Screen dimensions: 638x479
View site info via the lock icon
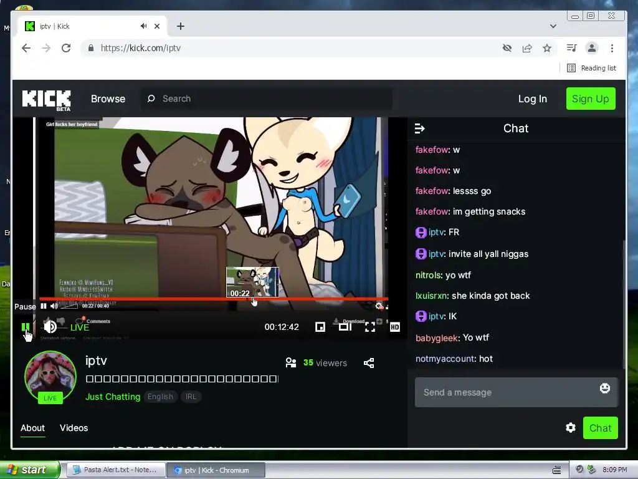[x=91, y=48]
